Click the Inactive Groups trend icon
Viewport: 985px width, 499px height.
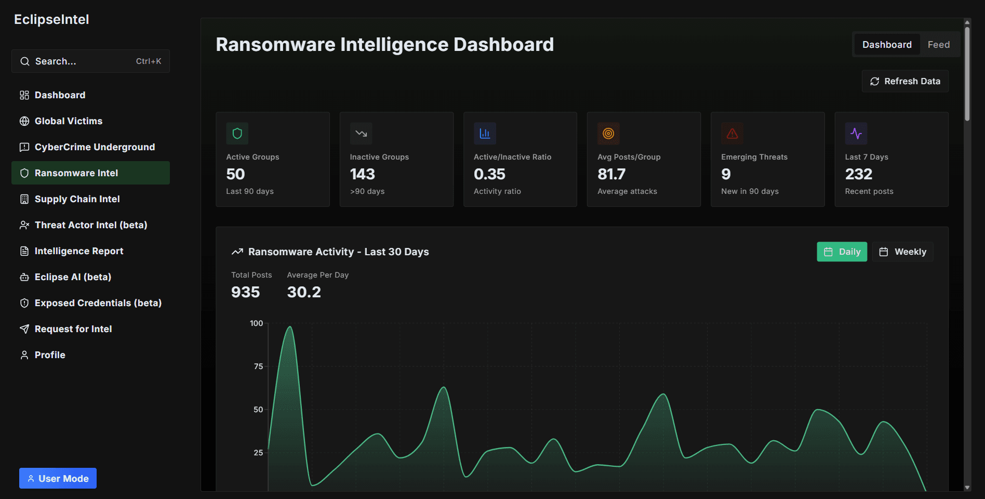[361, 134]
